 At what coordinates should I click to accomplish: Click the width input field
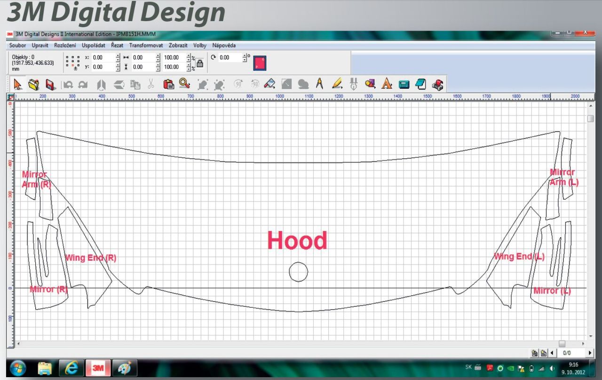pyautogui.click(x=143, y=57)
